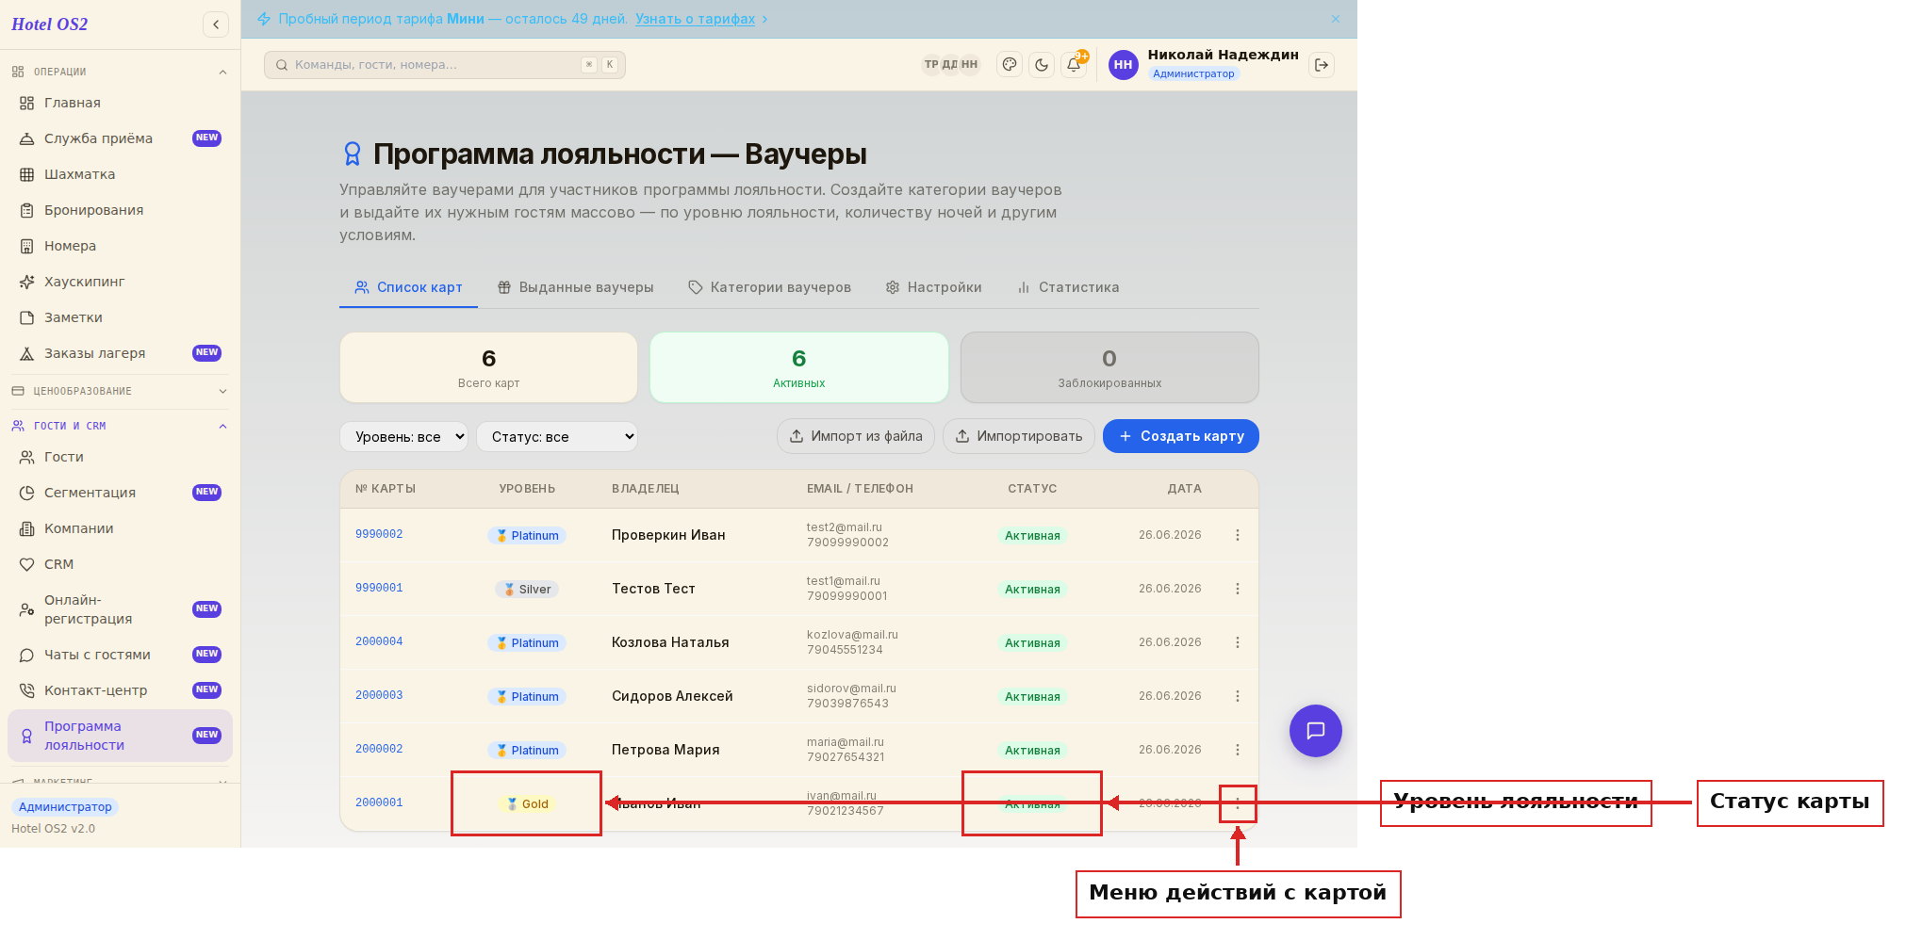
Task: Open Чаты с гостями
Action: click(x=120, y=655)
